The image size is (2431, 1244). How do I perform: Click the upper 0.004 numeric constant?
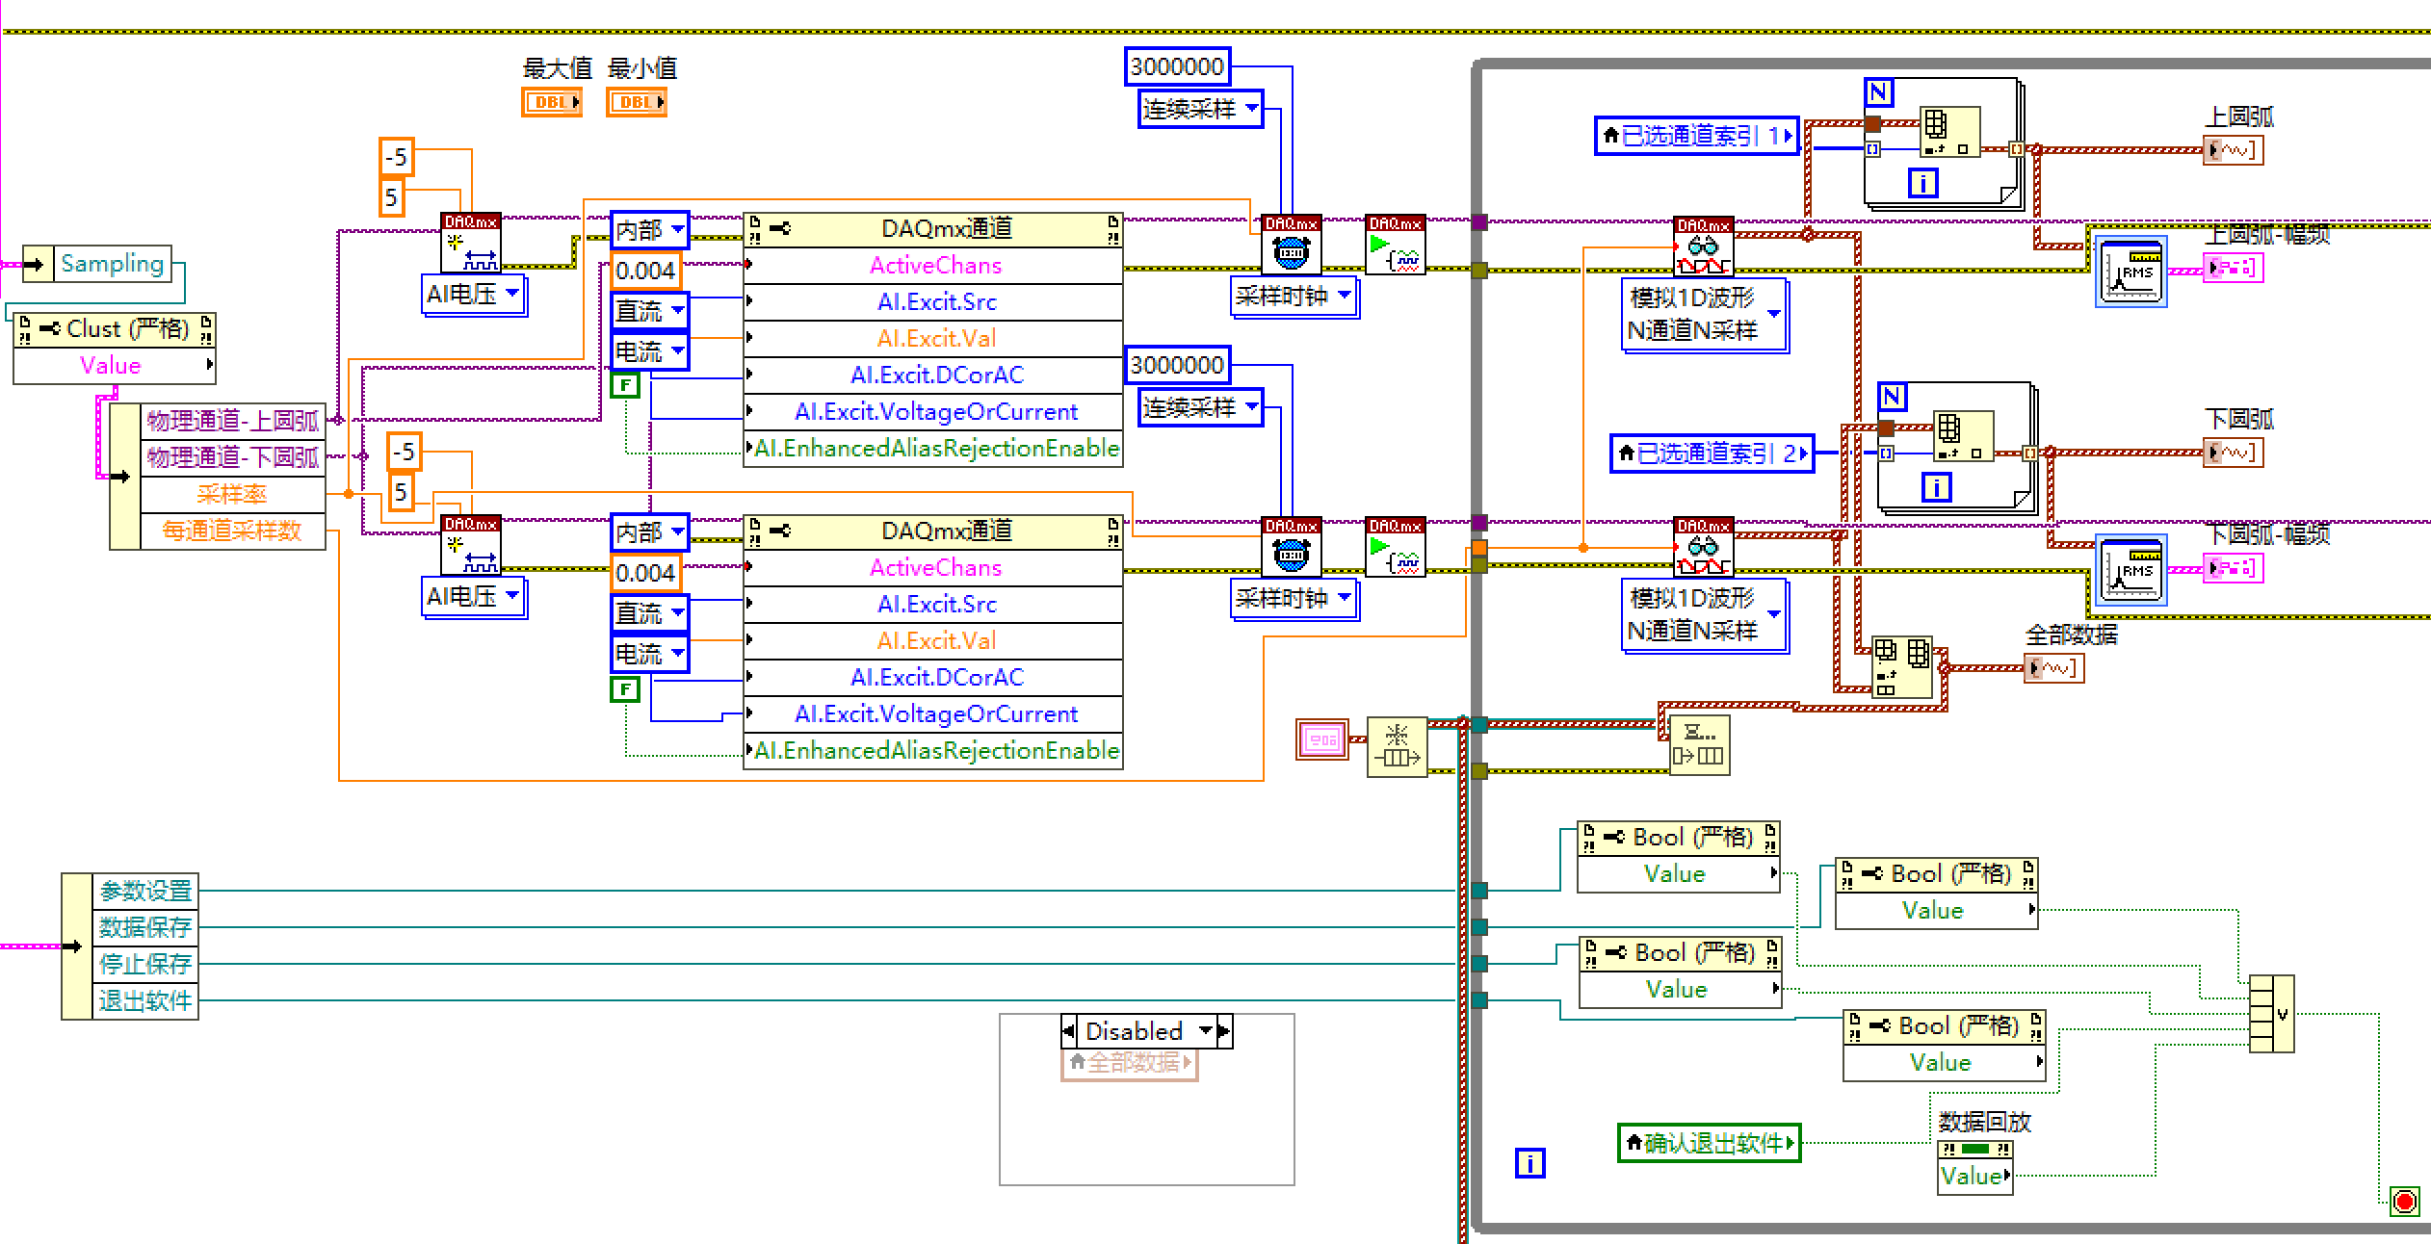click(645, 271)
